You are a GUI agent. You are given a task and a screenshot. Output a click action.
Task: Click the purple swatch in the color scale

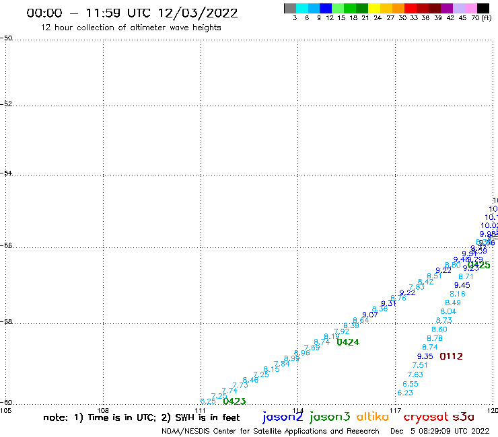447,8
